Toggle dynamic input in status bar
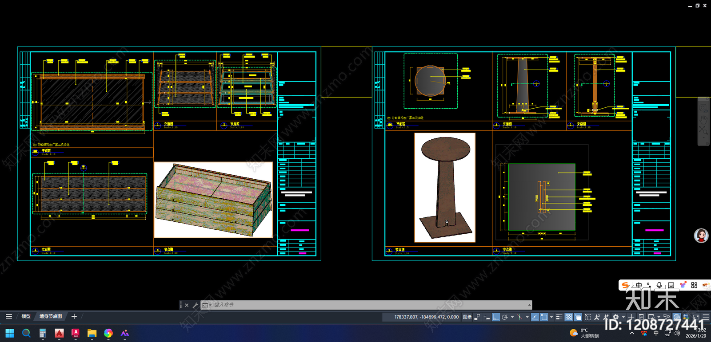Screen dimensions: 711x342 487,317
